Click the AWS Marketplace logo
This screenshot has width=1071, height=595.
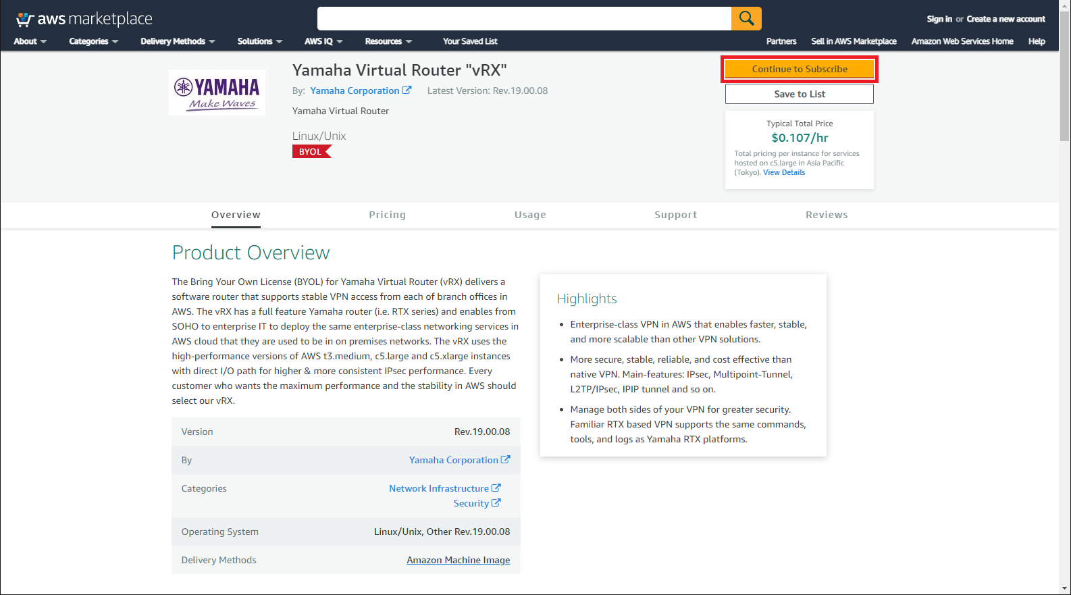click(x=84, y=19)
